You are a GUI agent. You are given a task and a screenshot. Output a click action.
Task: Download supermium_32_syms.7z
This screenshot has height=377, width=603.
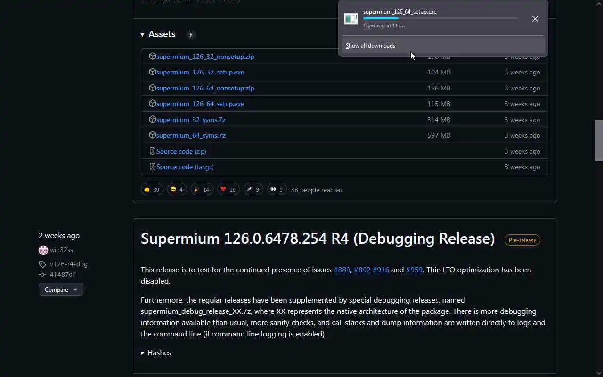191,120
